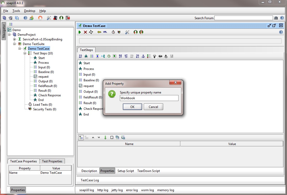Viewport: 287px width, 195px height.
Task: Click the DataSource step icon with down arrow
Action: pyautogui.click(x=154, y=56)
